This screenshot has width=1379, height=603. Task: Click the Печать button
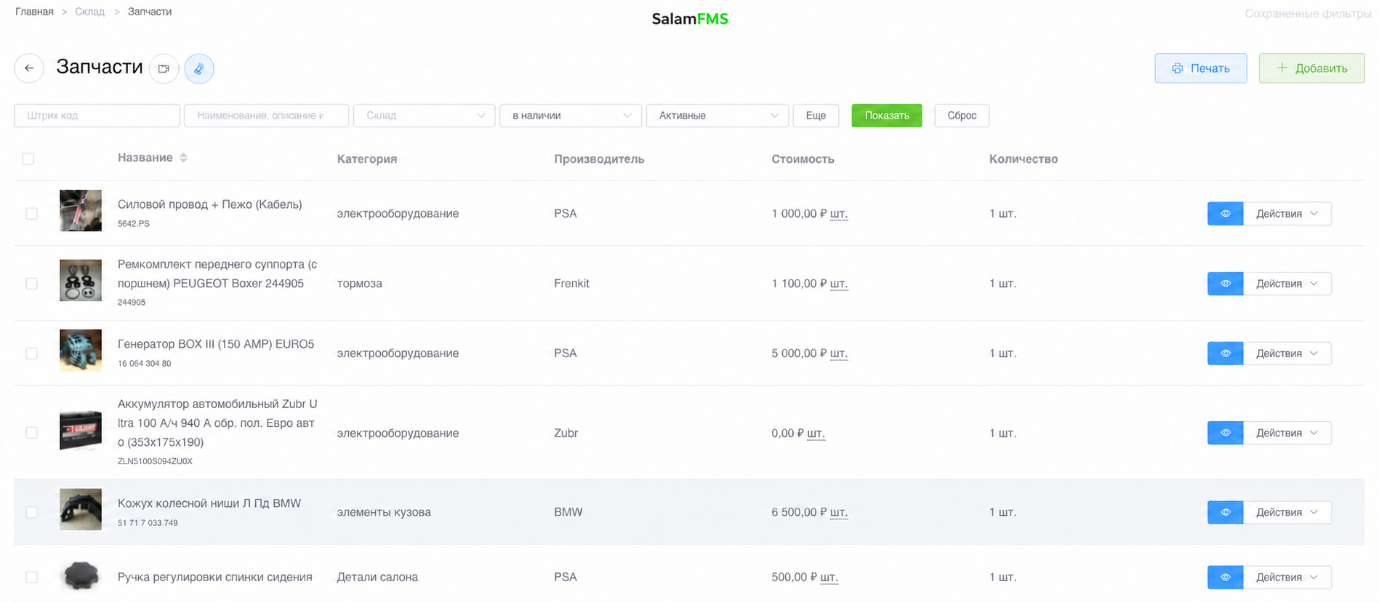click(1201, 68)
